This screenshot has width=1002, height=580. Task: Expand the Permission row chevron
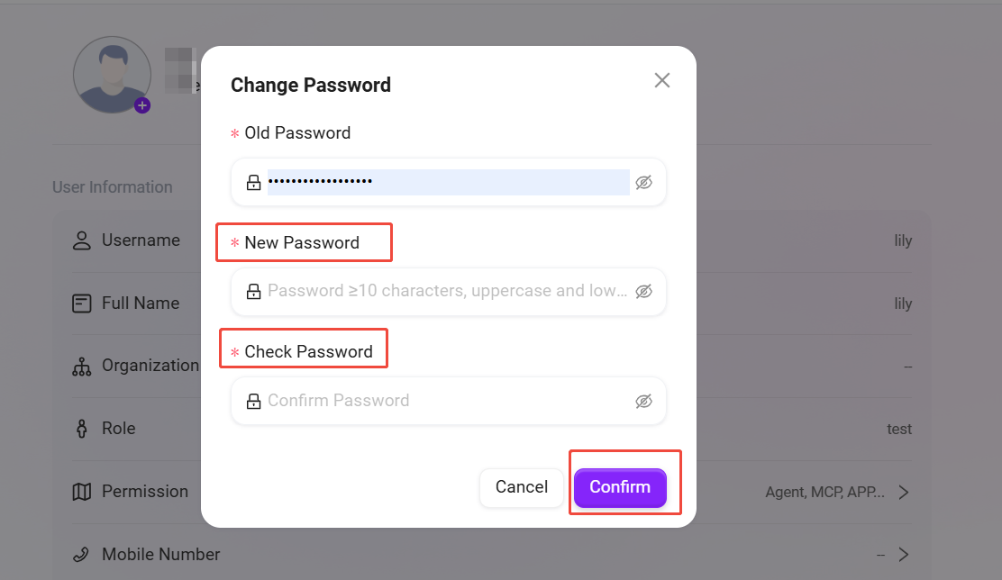[904, 492]
